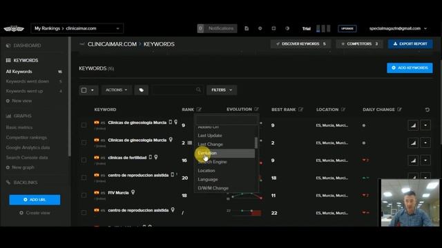The width and height of the screenshot is (442, 248).
Task: Edit the DAILY CHANGE column header icon
Action: 399,109
